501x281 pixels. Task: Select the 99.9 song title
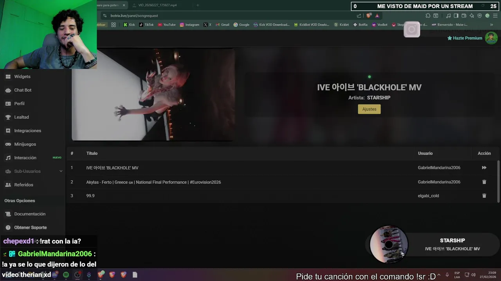click(90, 196)
